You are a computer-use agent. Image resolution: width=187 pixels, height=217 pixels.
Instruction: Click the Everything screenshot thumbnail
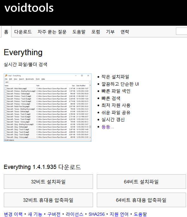click(x=48, y=107)
